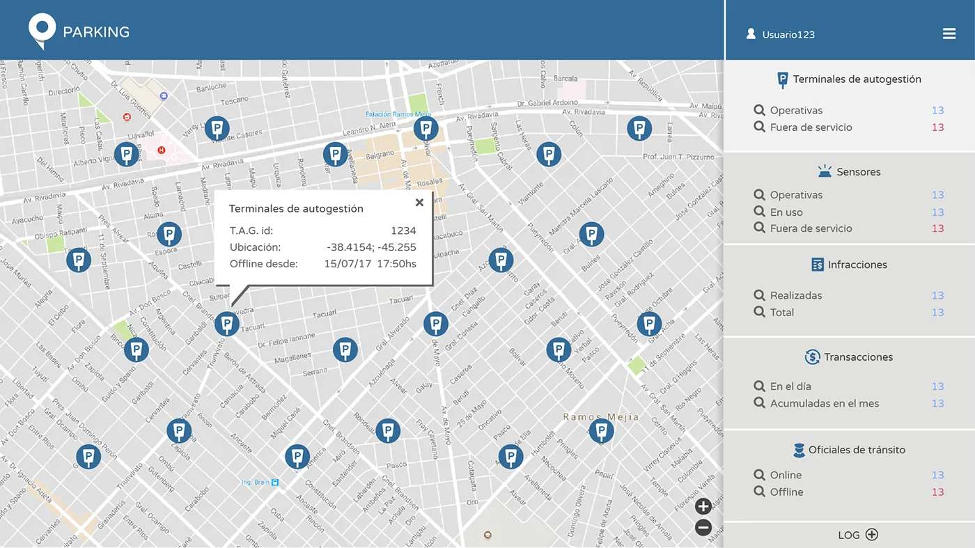Click the T.A.G. id value 1234 in popup
975x548 pixels.
tap(404, 230)
